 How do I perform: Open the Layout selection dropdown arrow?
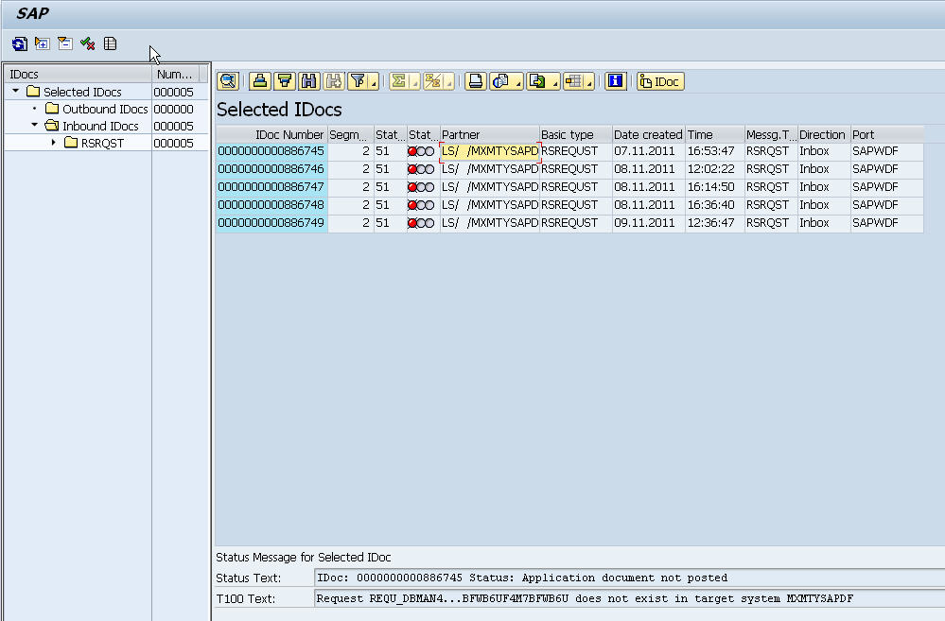pos(589,85)
